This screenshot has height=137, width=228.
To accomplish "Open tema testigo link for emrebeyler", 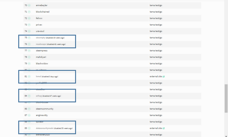I will (156, 5).
